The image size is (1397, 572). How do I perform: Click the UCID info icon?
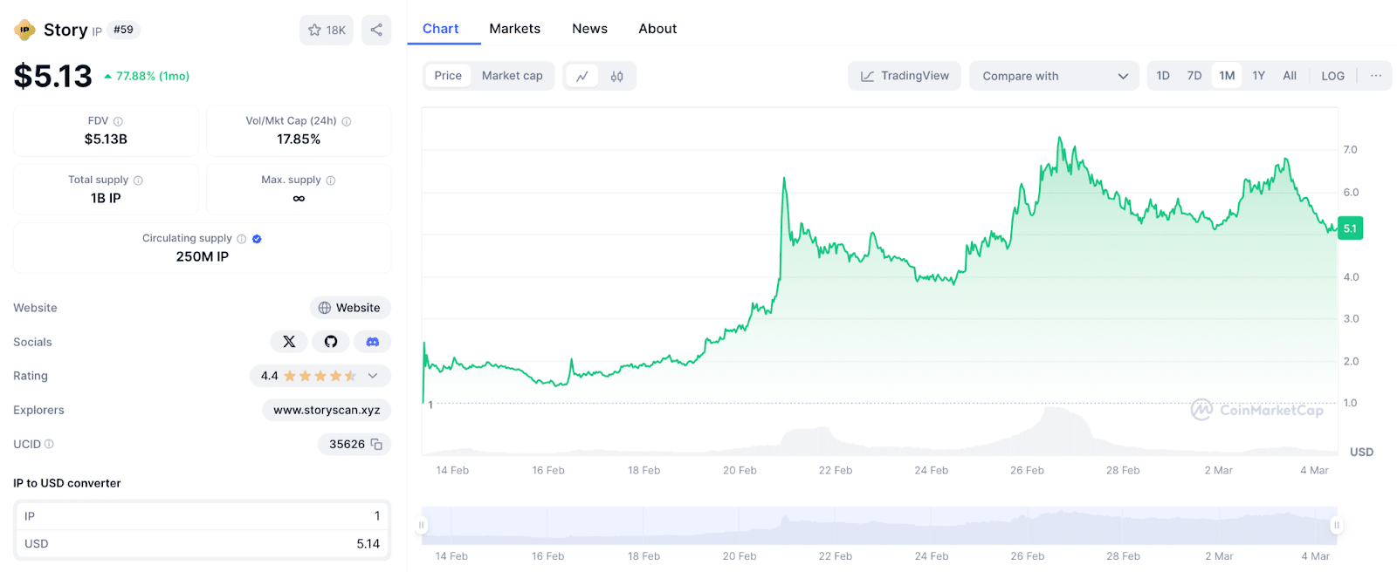49,444
